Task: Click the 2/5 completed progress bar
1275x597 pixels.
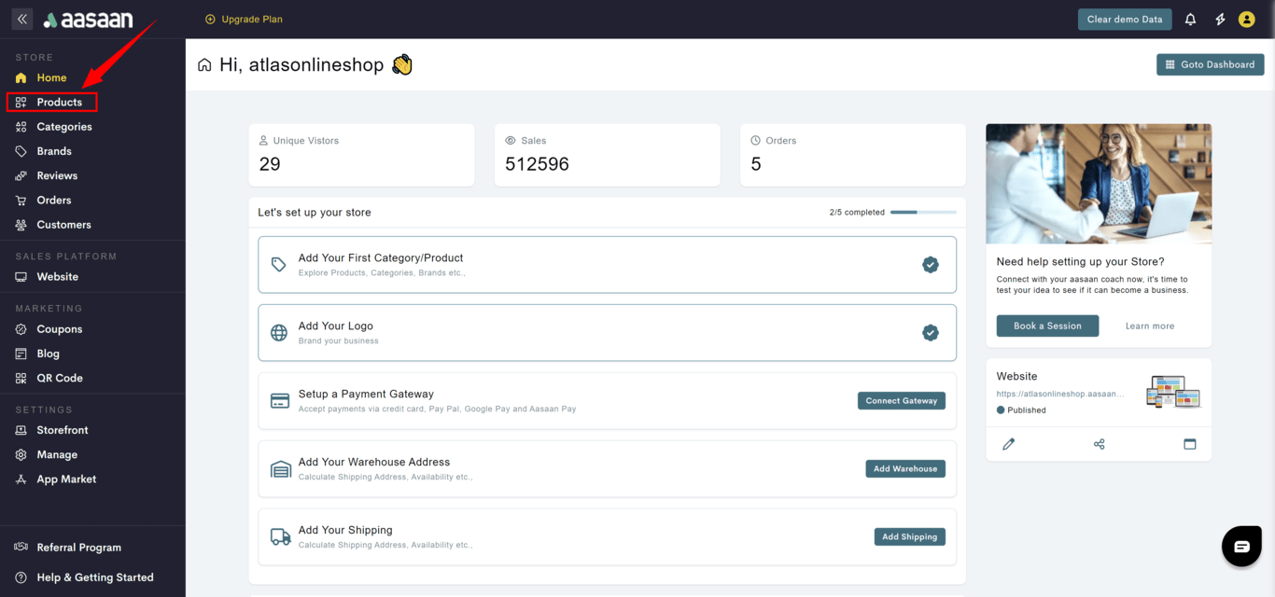Action: coord(922,213)
